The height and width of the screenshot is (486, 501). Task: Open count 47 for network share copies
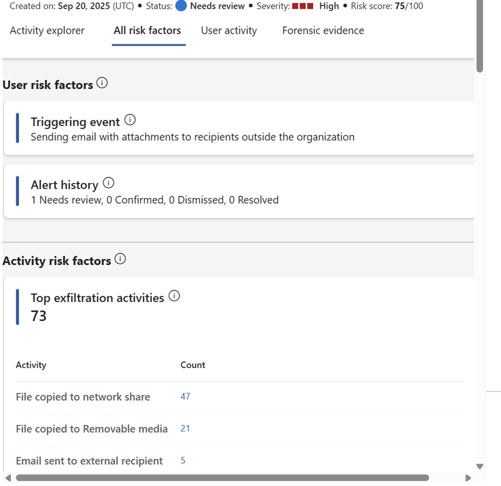pos(186,397)
